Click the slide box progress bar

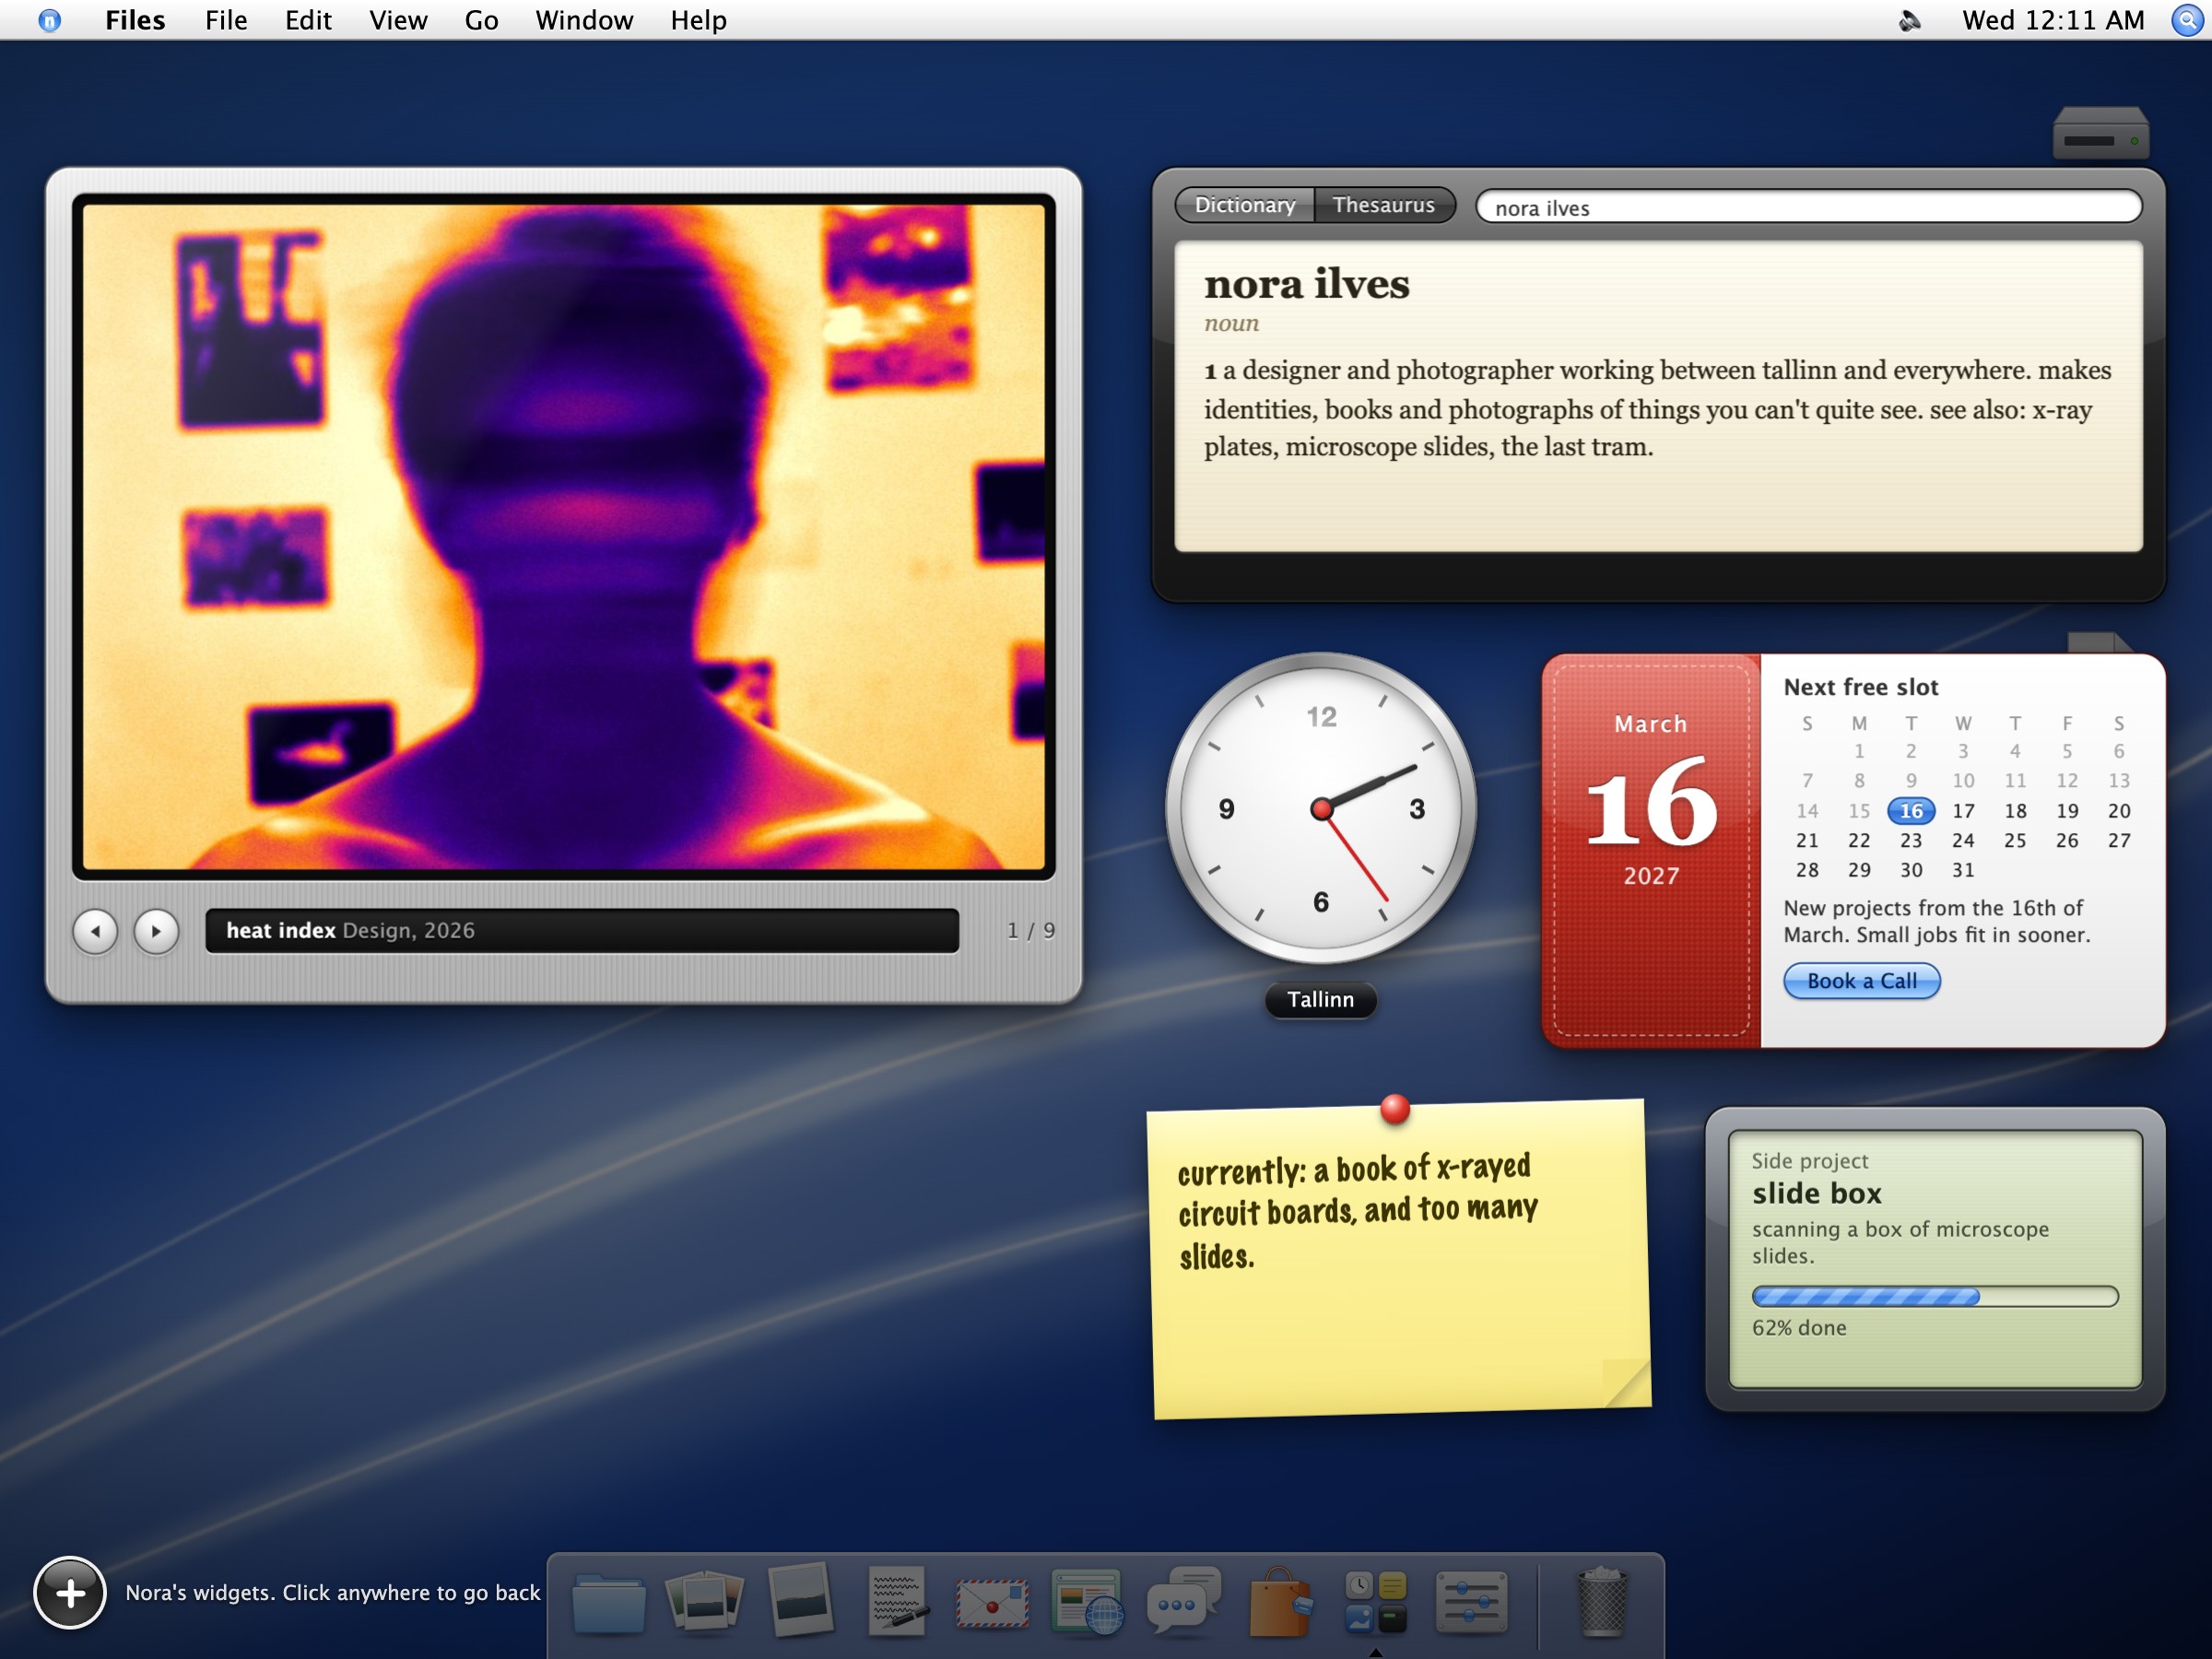click(x=1935, y=1297)
